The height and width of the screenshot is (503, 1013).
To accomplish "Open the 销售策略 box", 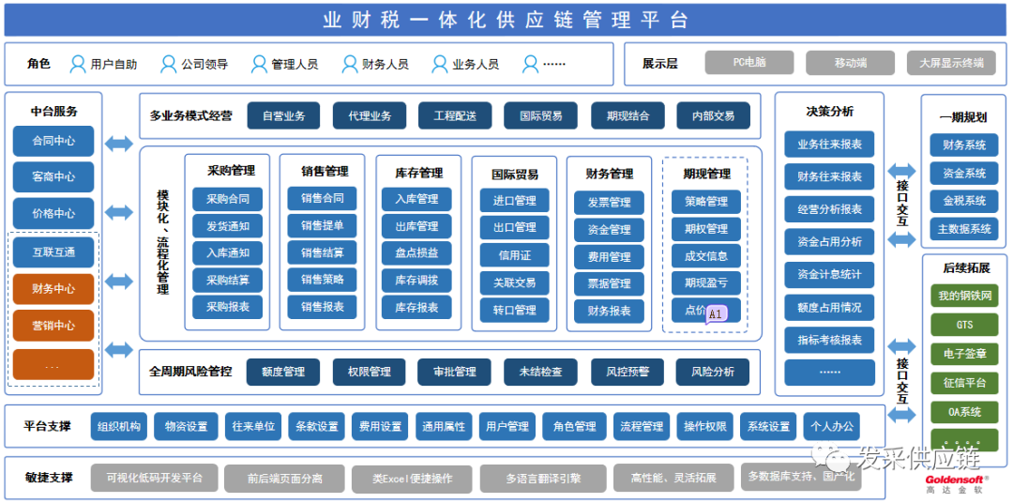I will (x=322, y=280).
